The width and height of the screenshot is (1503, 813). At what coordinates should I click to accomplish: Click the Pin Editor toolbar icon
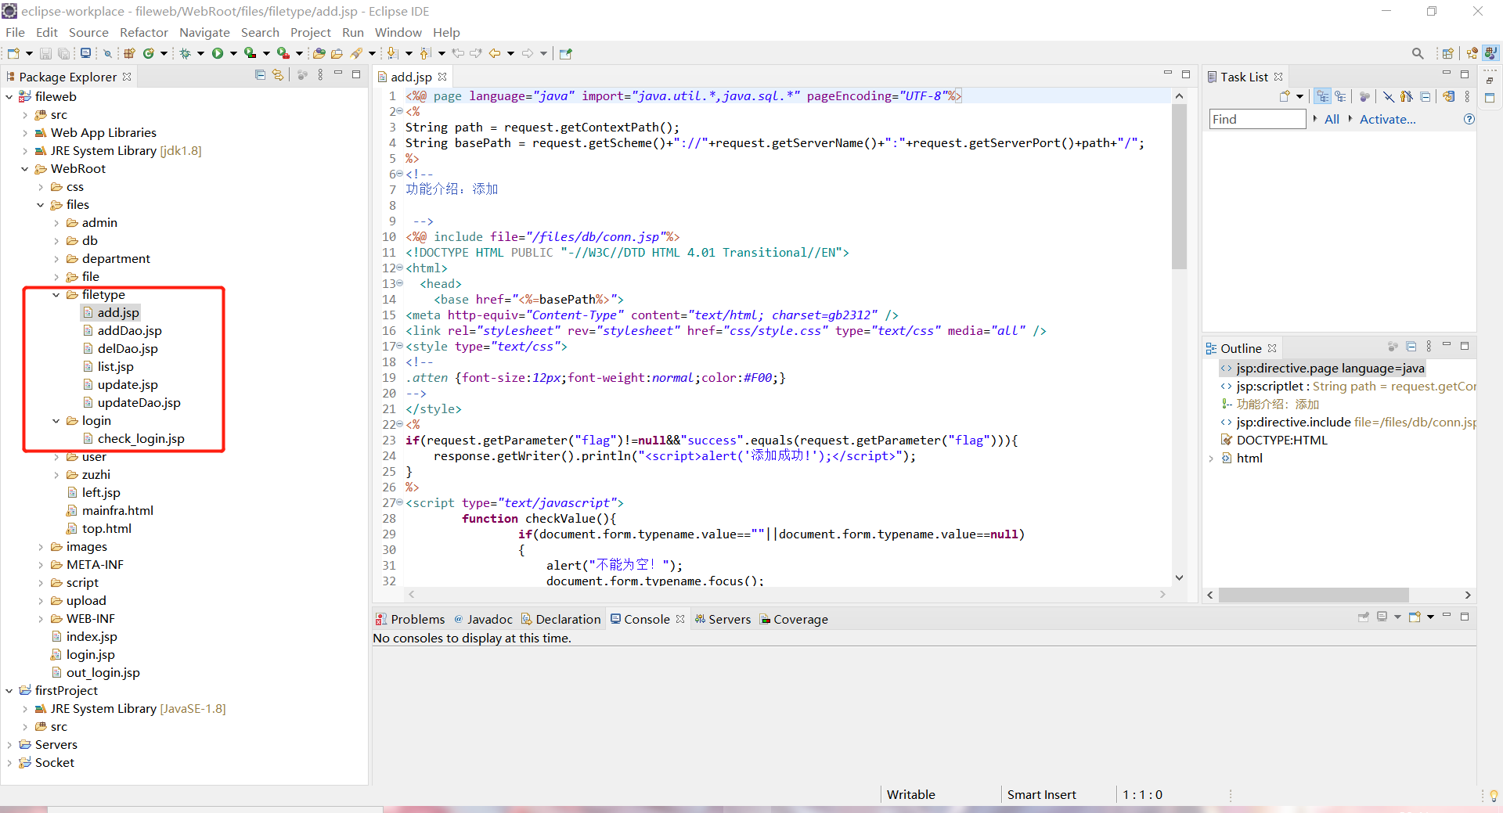566,53
